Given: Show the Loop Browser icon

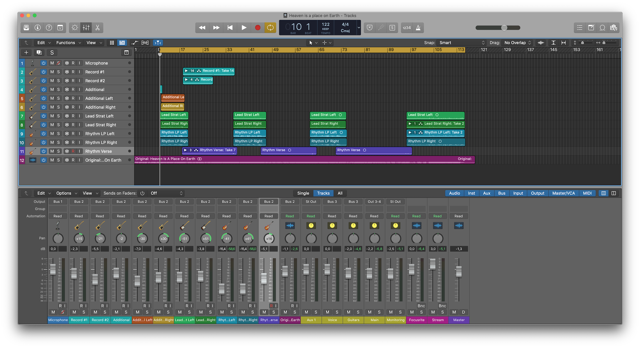Looking at the screenshot, I should pyautogui.click(x=602, y=28).
